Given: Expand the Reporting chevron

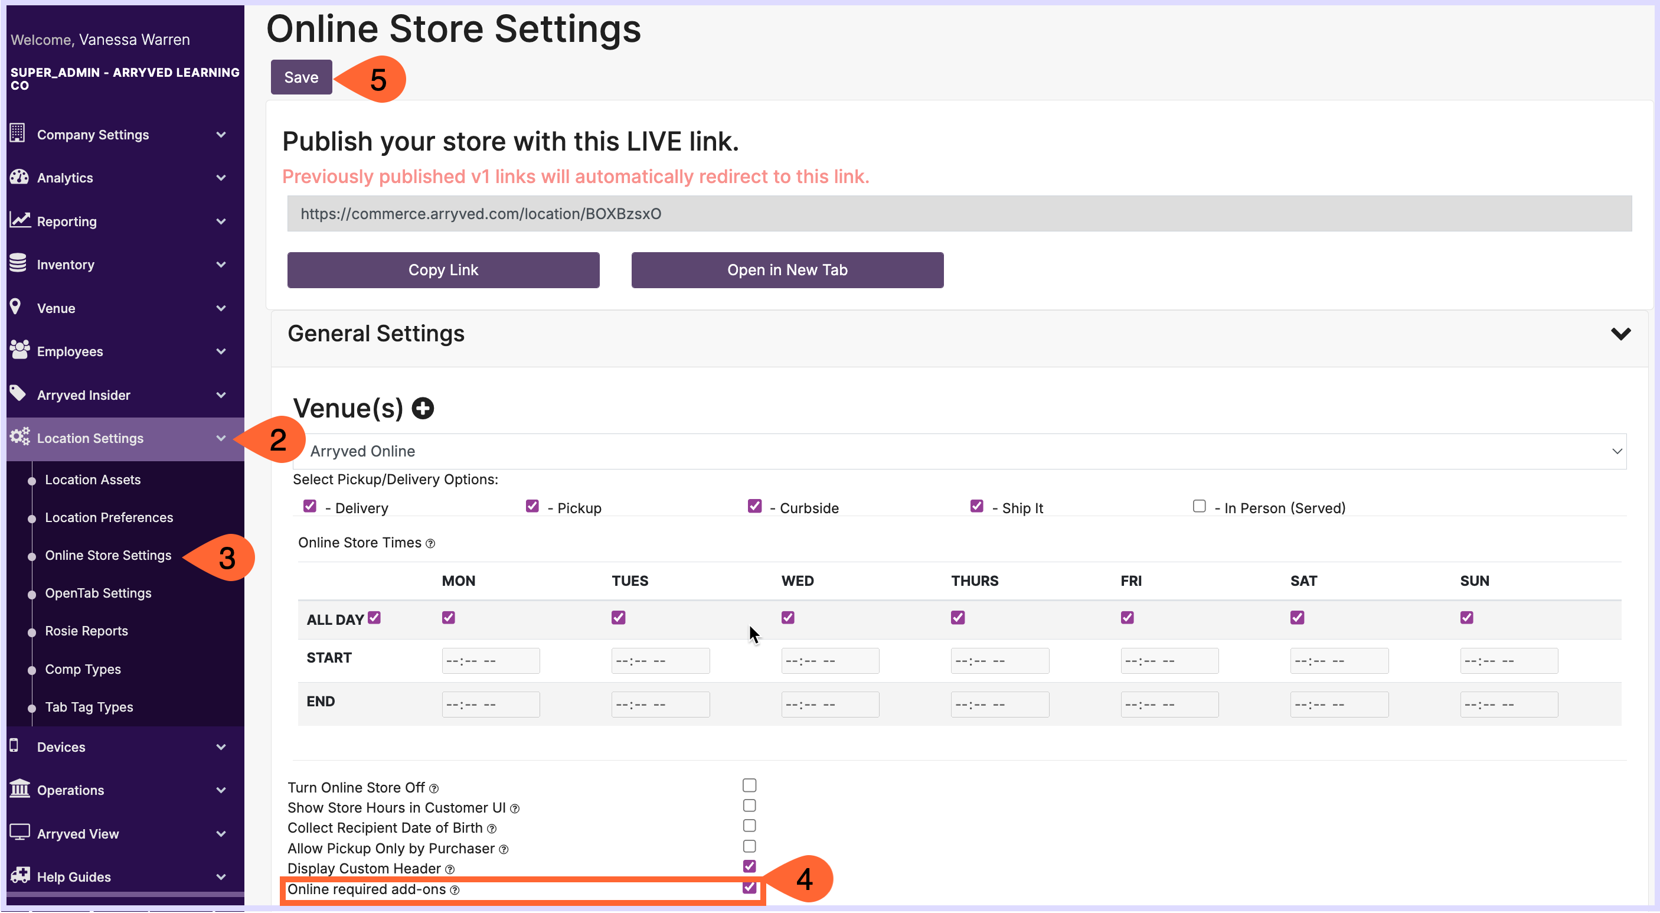Looking at the screenshot, I should tap(221, 221).
